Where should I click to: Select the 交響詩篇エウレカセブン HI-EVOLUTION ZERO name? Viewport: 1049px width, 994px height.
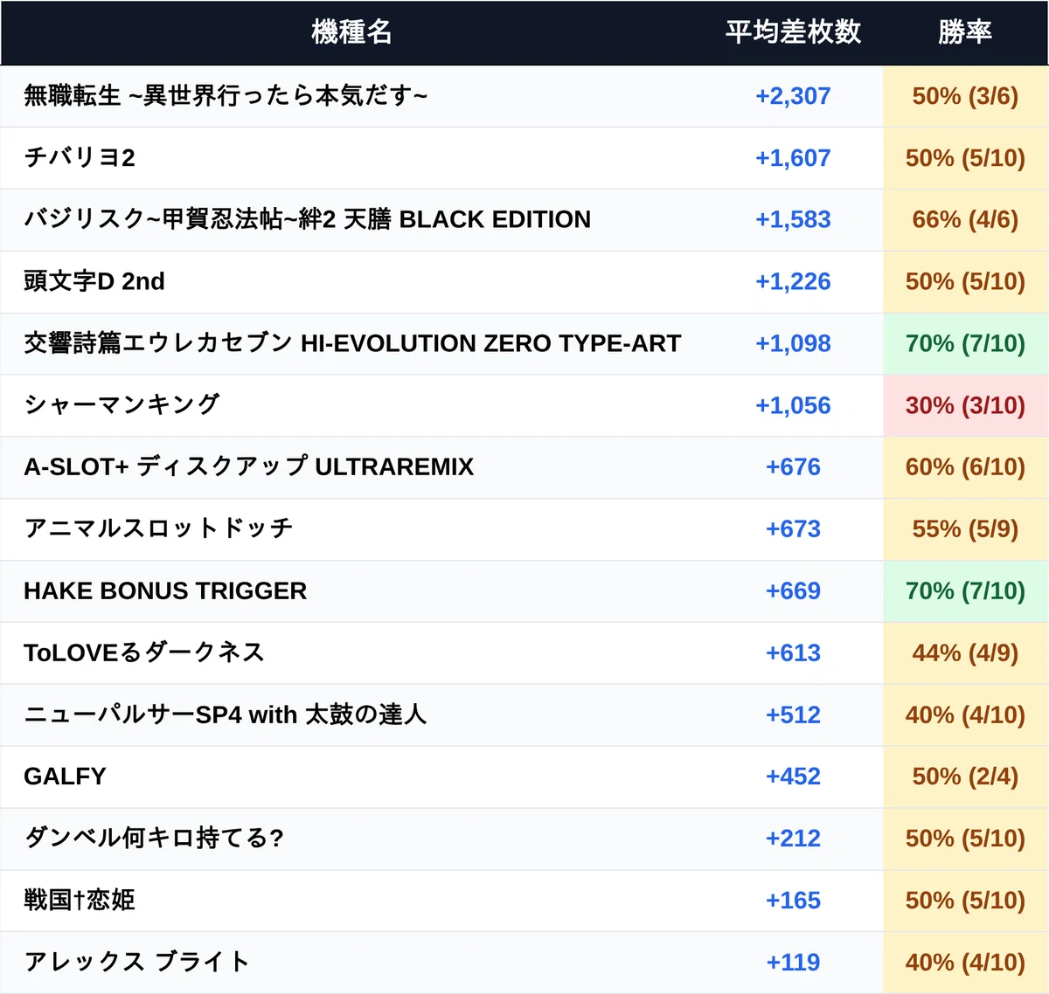pos(352,343)
